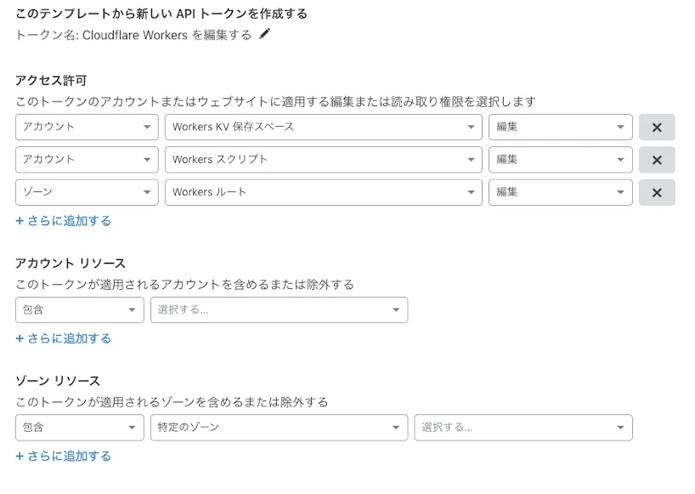The image size is (695, 494).
Task: Open the 選択する account selector dropdown
Action: [x=279, y=309]
